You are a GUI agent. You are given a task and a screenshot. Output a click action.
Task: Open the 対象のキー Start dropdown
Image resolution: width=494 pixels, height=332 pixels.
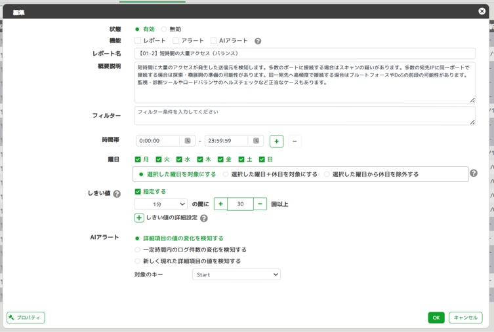(236, 274)
